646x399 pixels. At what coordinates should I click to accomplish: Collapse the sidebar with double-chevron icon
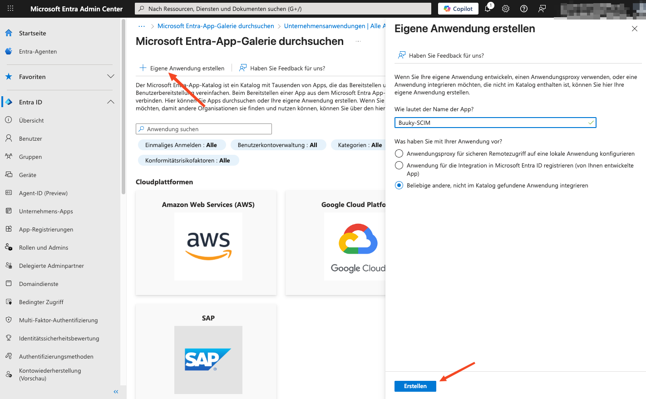coord(116,391)
